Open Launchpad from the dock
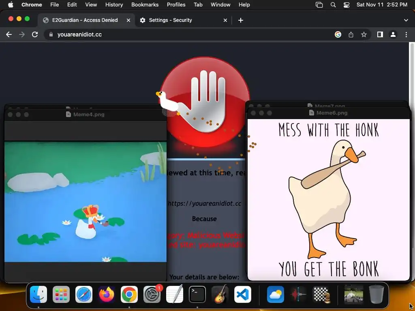415x311 pixels. click(x=61, y=294)
